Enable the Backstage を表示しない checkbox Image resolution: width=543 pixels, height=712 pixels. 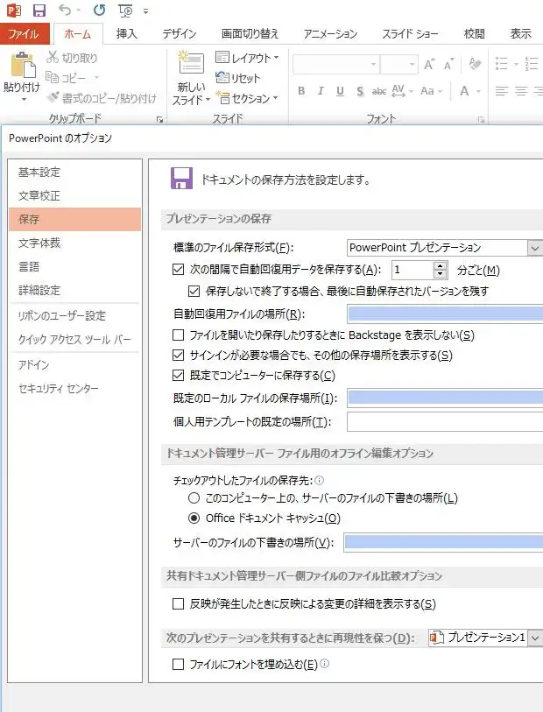click(180, 335)
